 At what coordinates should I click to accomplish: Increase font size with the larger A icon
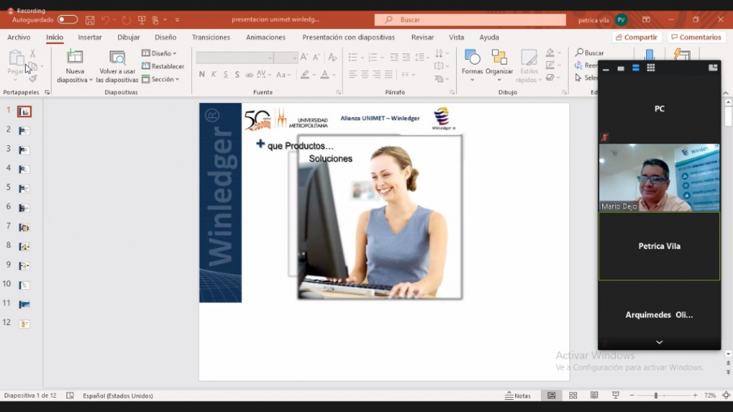point(305,57)
